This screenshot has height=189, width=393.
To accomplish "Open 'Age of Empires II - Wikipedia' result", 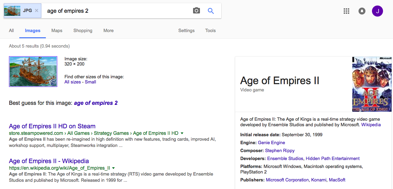I will pyautogui.click(x=49, y=161).
